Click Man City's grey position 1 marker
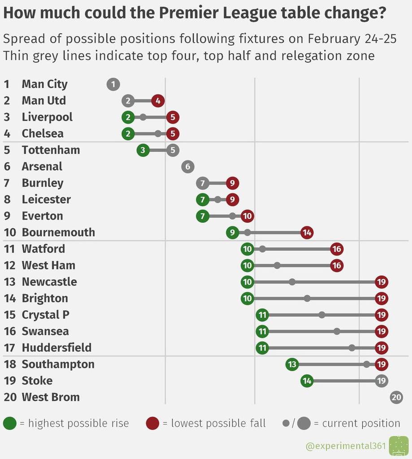 pyautogui.click(x=113, y=84)
